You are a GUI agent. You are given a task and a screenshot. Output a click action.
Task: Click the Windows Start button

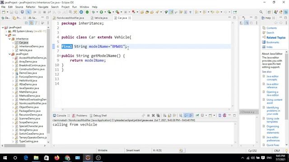point(5,158)
